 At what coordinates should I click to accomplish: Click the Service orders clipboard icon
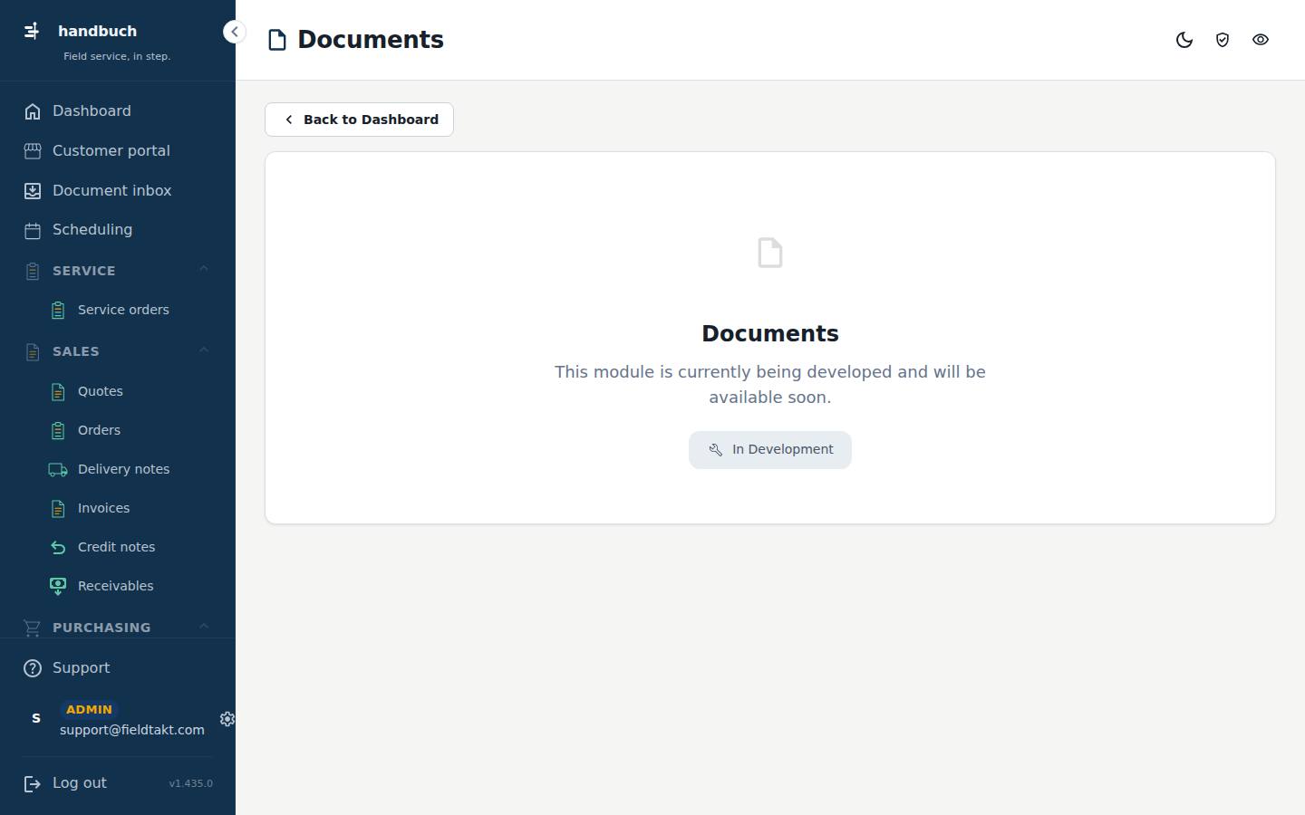pos(58,311)
